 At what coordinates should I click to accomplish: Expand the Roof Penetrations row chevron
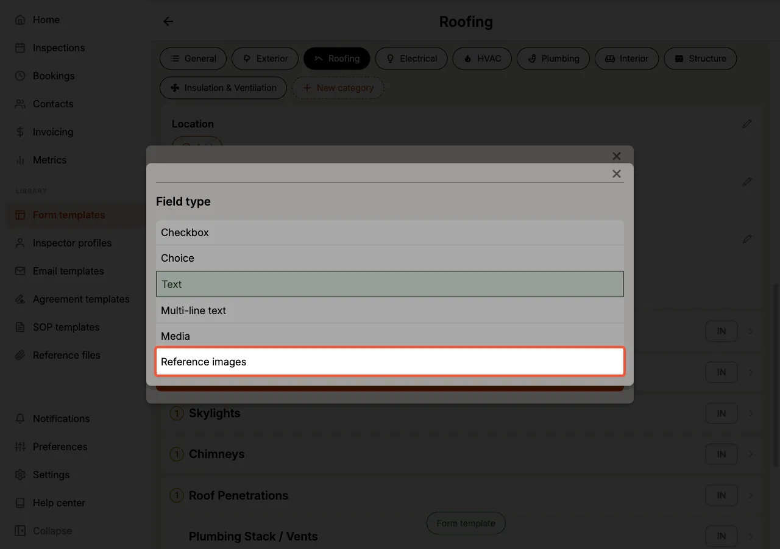751,495
